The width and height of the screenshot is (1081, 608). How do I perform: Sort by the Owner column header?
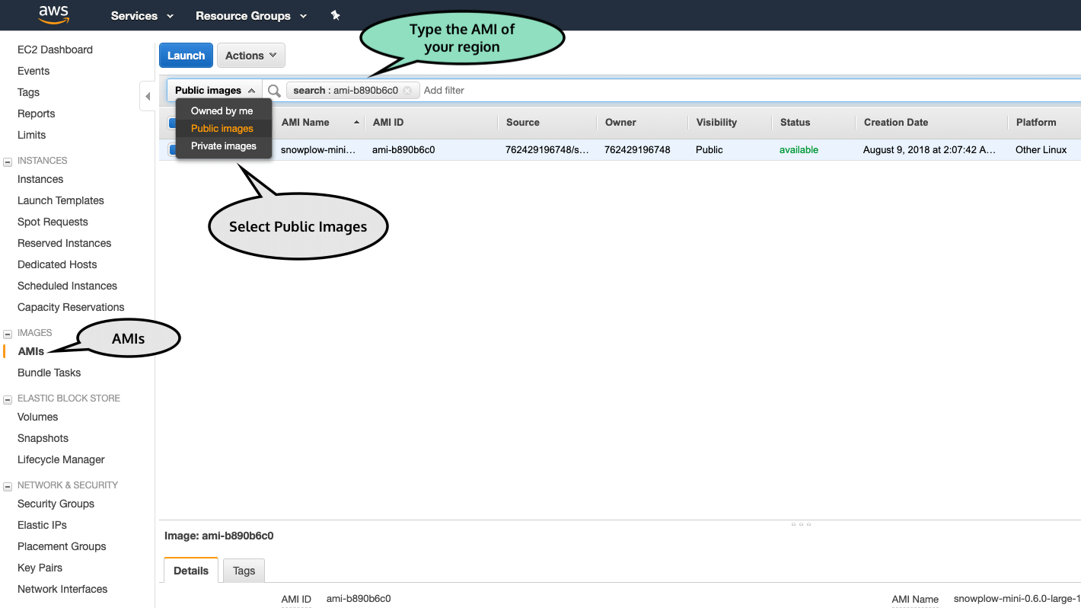(x=620, y=123)
